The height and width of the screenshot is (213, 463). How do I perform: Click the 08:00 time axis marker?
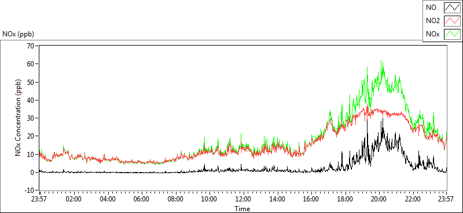[175, 199]
